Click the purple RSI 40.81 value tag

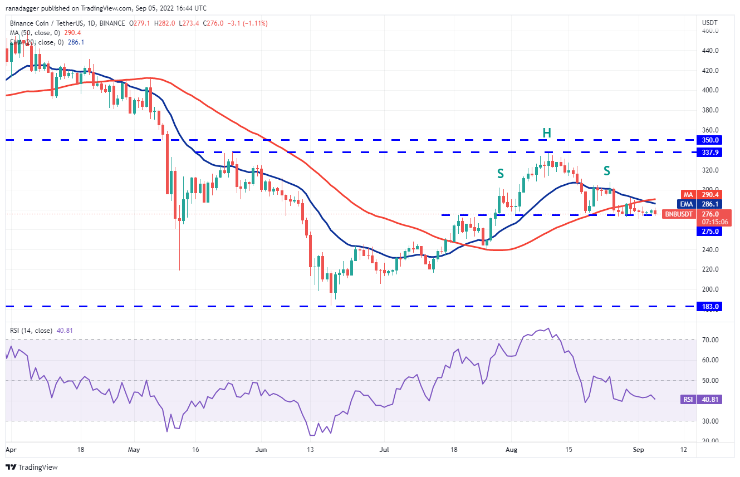(702, 399)
